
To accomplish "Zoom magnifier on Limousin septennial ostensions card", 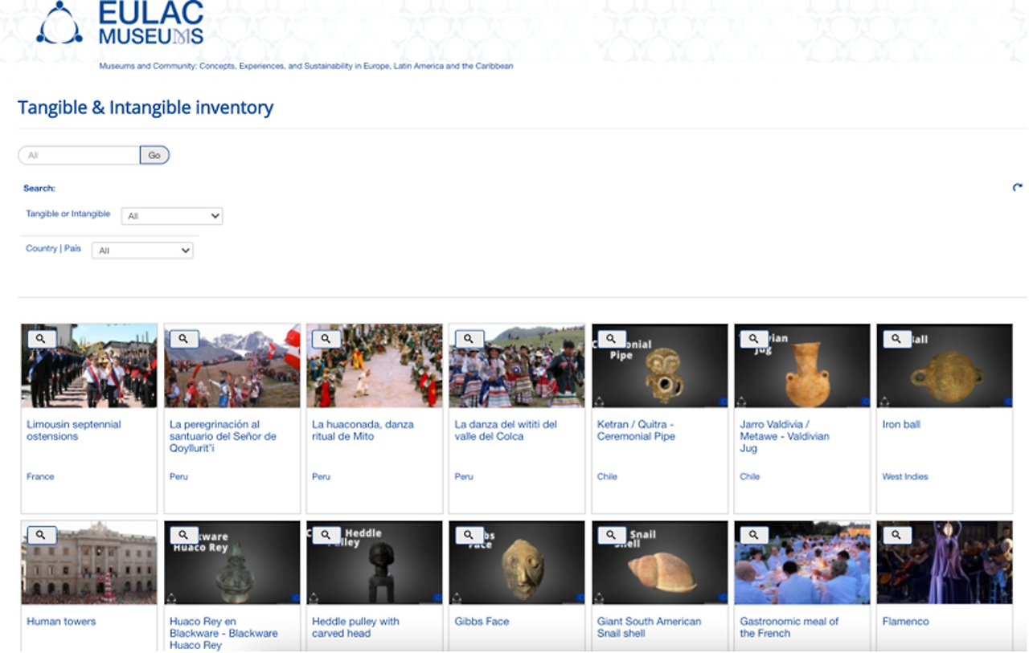I will [41, 339].
